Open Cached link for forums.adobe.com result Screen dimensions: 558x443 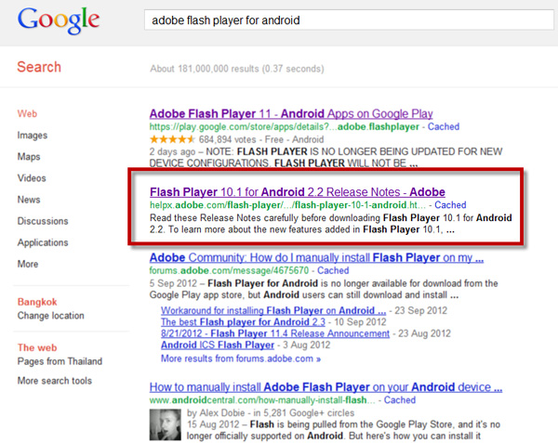[333, 270]
